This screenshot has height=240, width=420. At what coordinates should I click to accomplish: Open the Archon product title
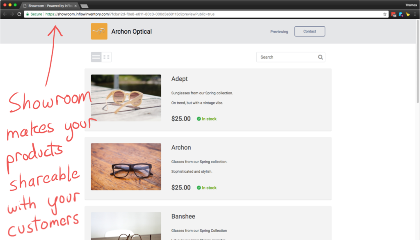coord(181,148)
